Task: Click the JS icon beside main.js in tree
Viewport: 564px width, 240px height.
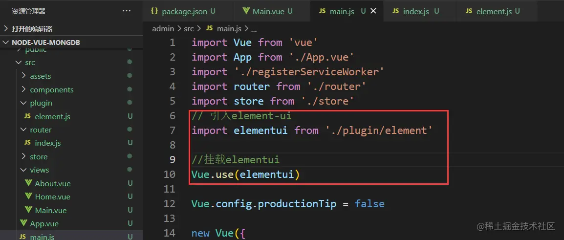Action: (x=22, y=237)
